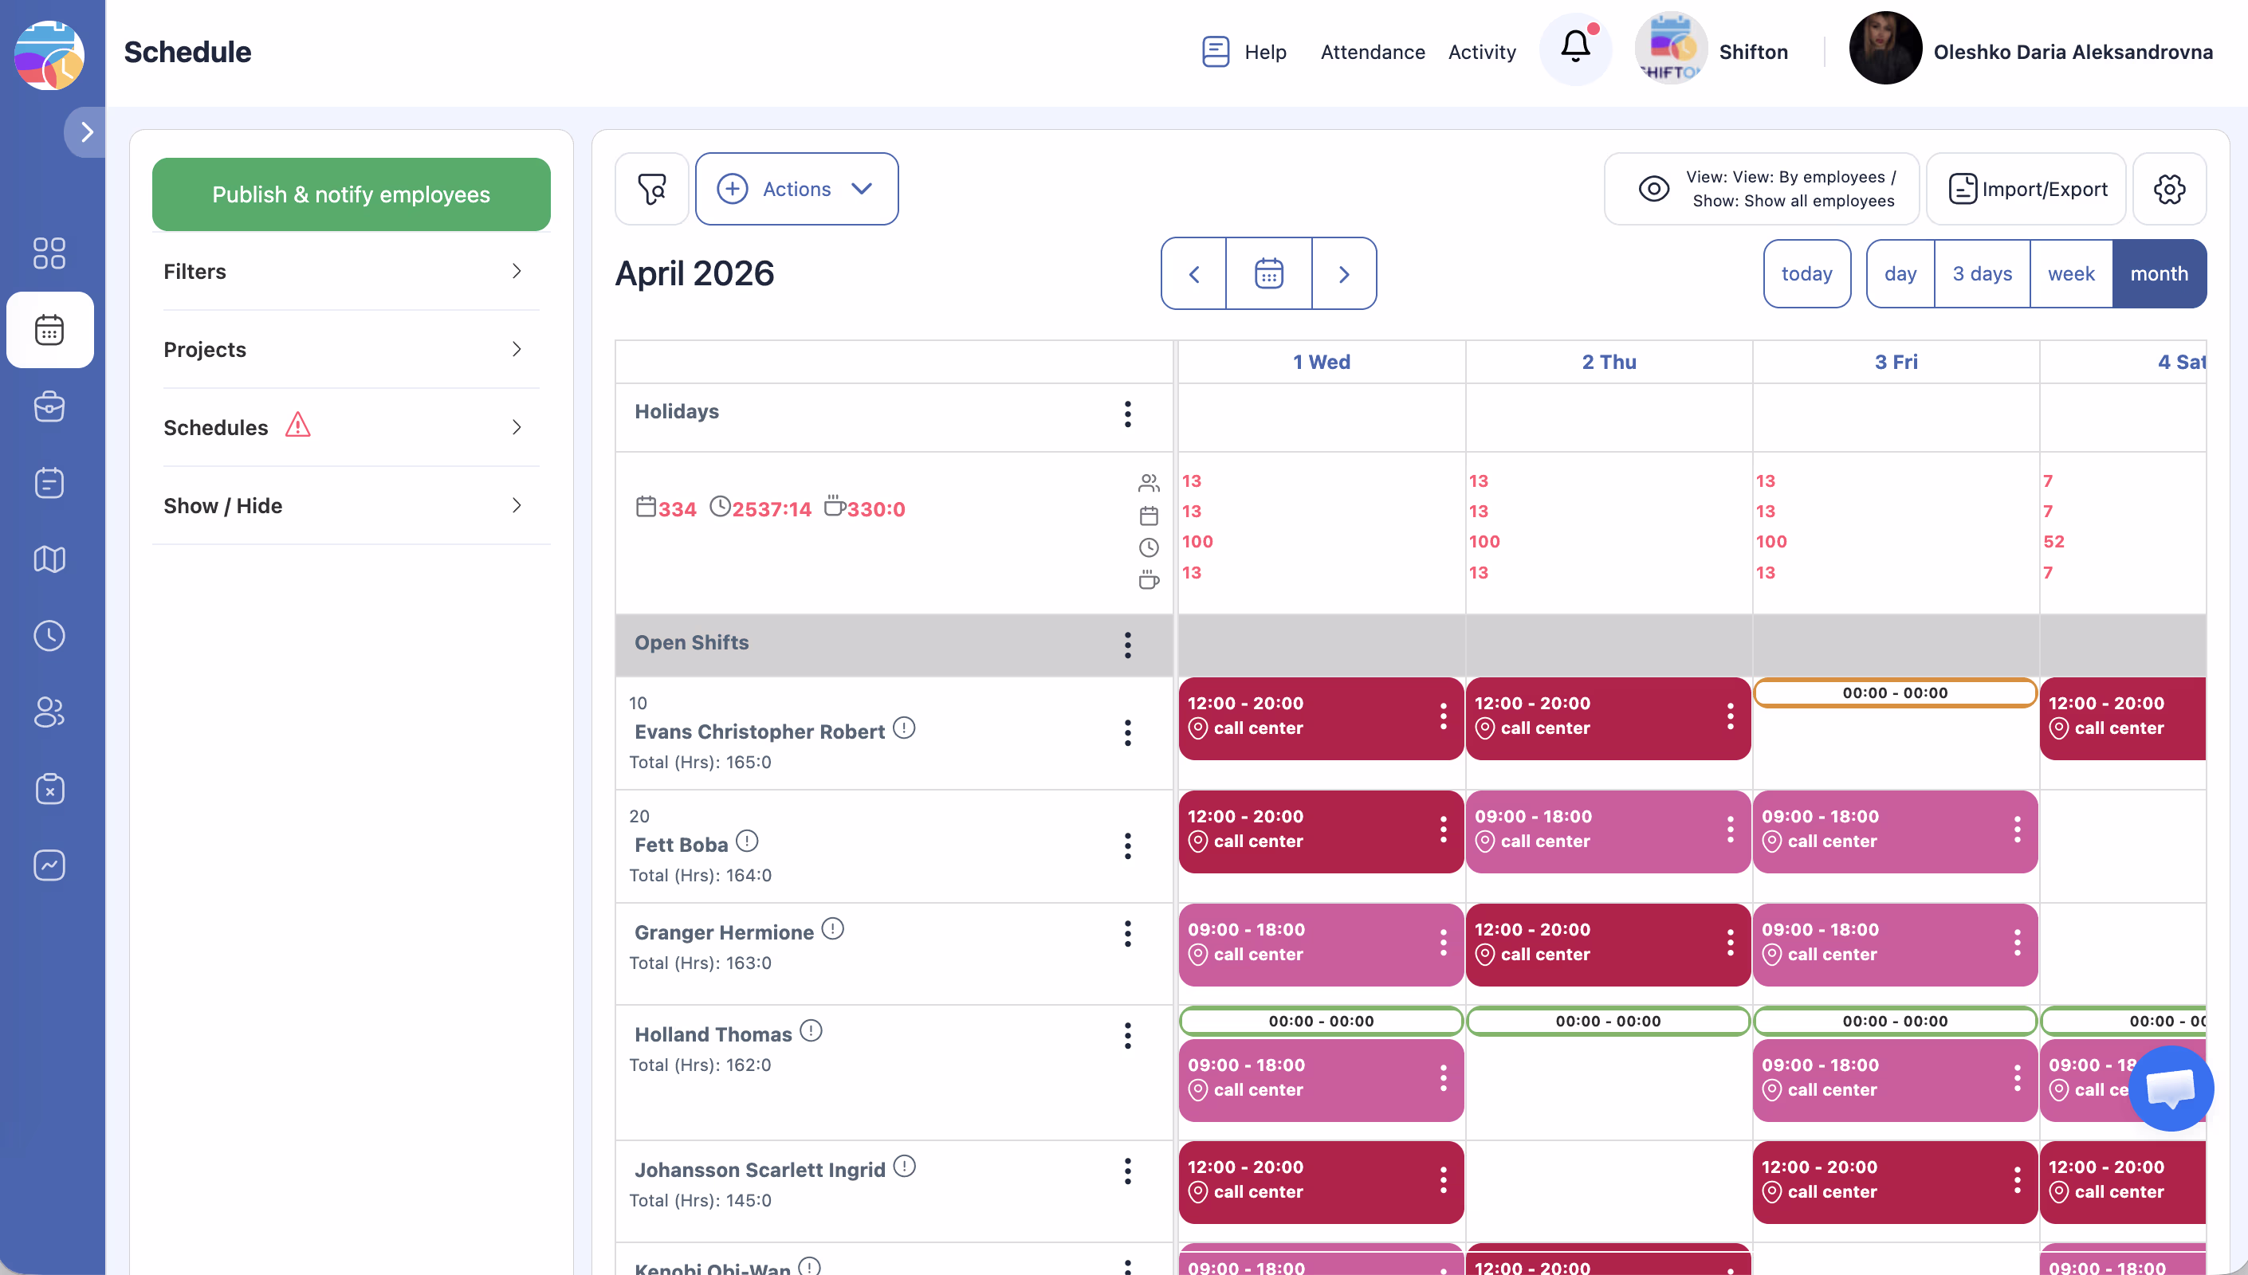Click the filter search icon button
The width and height of the screenshot is (2248, 1275).
click(x=651, y=189)
